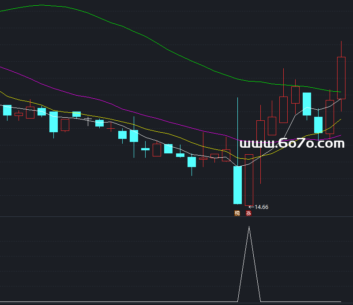Select the tall cyan candle above 榜 marker
The height and width of the screenshot is (305, 353).
click(x=237, y=185)
